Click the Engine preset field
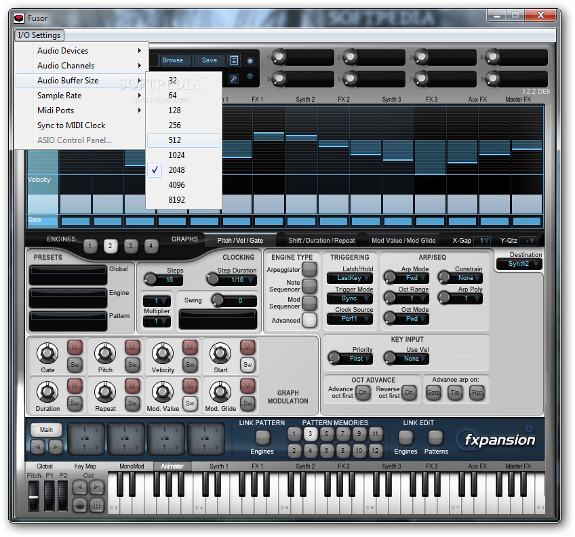Screen dimensions: 575x537 point(68,298)
